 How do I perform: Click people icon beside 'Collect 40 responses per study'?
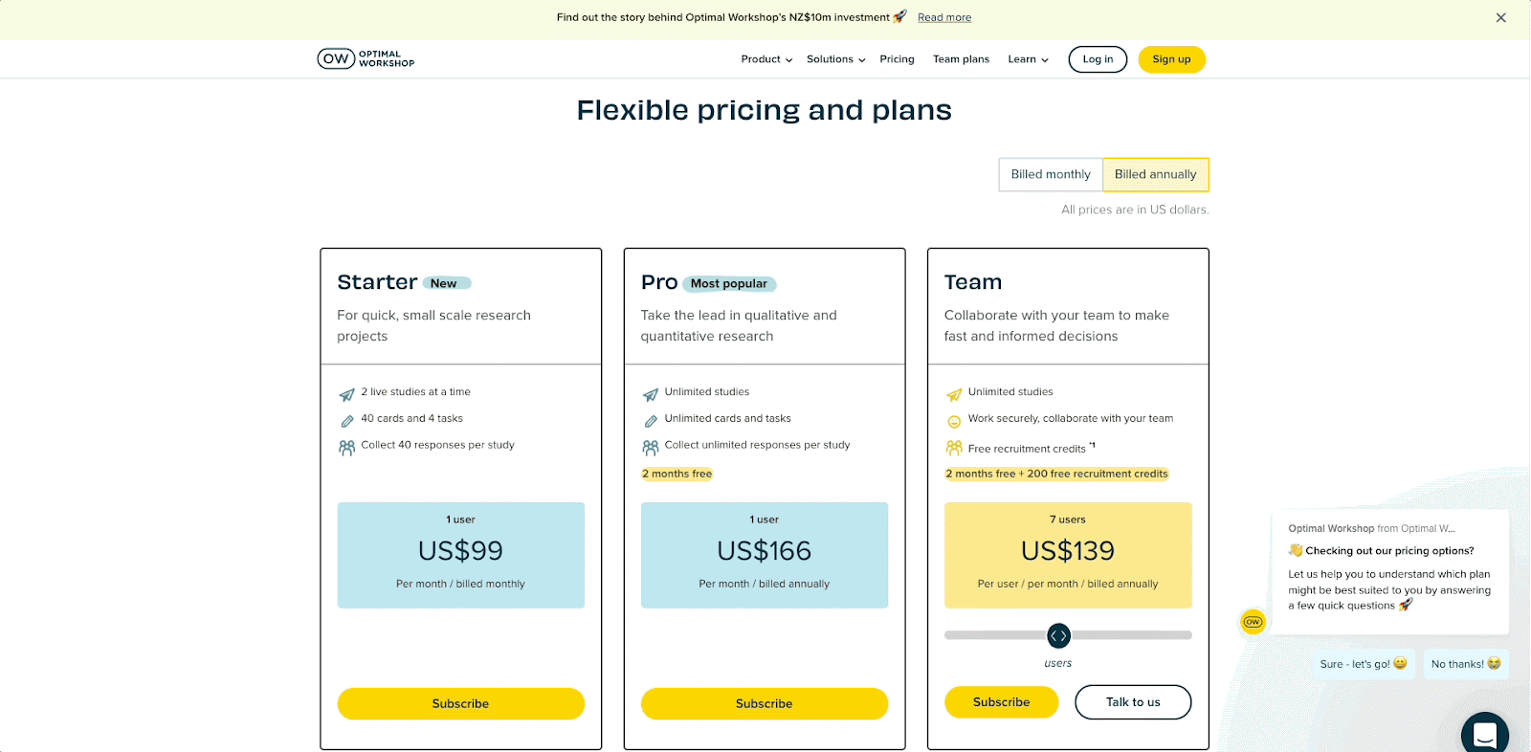346,447
